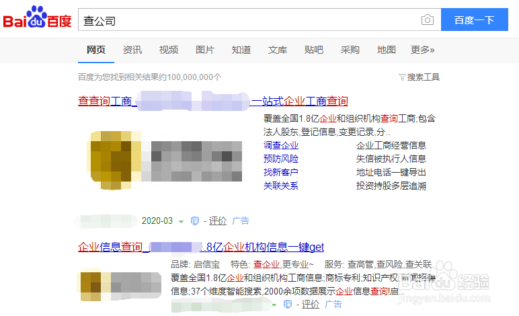
Task: Click the text 失信被执行人信息
Action: click(391, 159)
